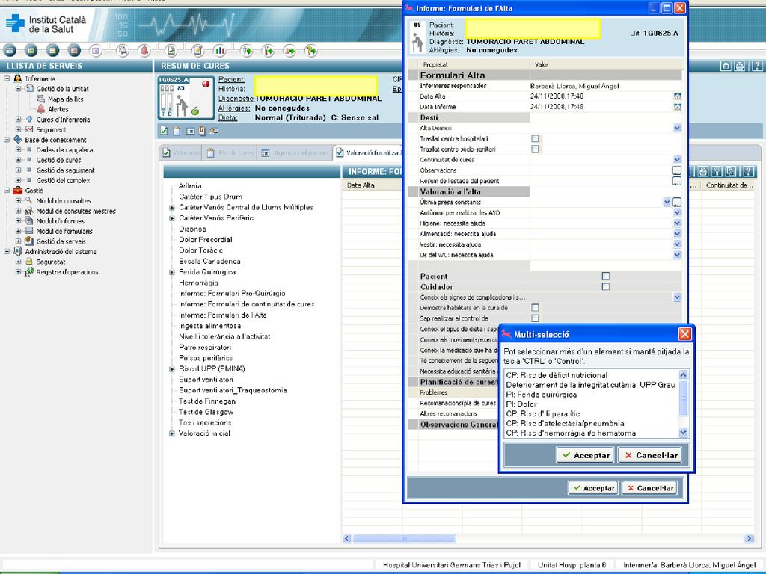The image size is (766, 574).
Task: Check Trasllat centre sòcio-sanitari checkbox
Action: coord(535,149)
